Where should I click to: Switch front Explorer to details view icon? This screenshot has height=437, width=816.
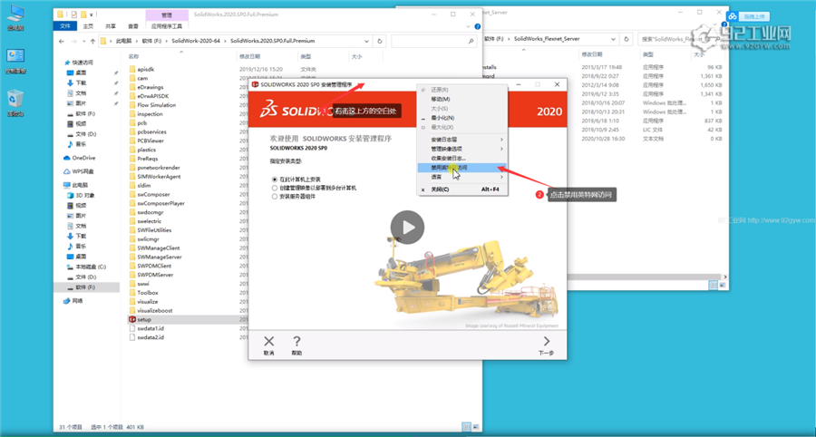pyautogui.click(x=466, y=427)
